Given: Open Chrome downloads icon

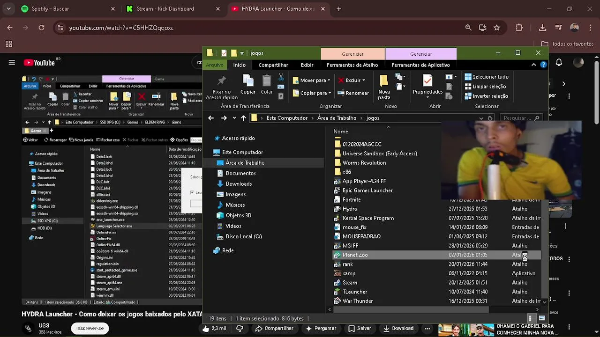Looking at the screenshot, I should point(543,28).
